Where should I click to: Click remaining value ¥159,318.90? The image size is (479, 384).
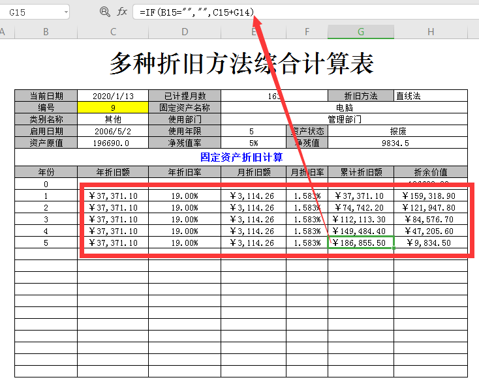click(x=431, y=196)
